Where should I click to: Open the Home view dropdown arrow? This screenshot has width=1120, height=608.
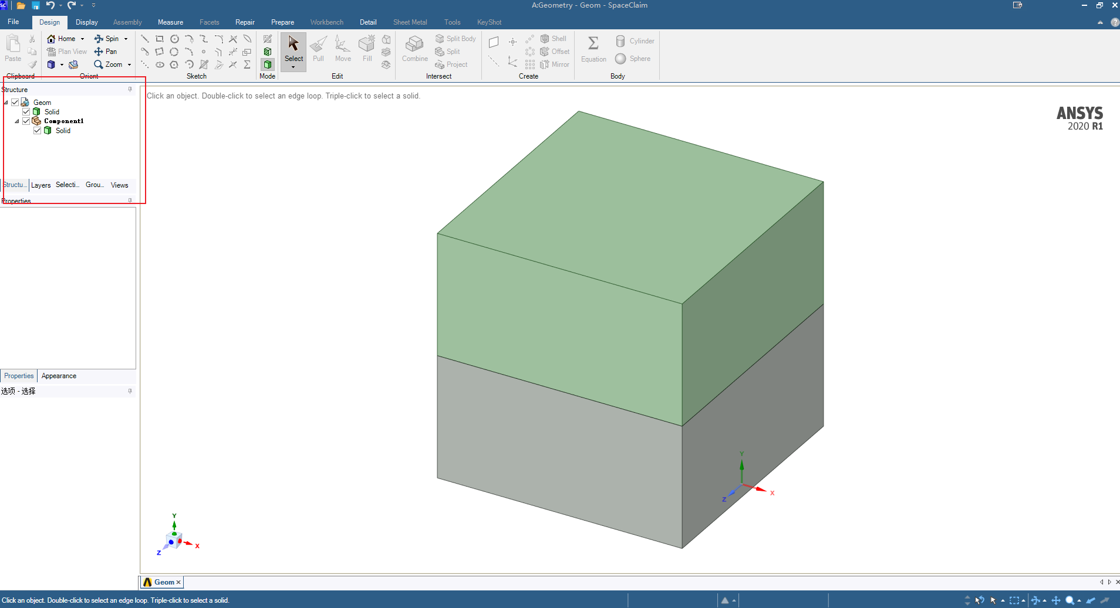tap(82, 39)
